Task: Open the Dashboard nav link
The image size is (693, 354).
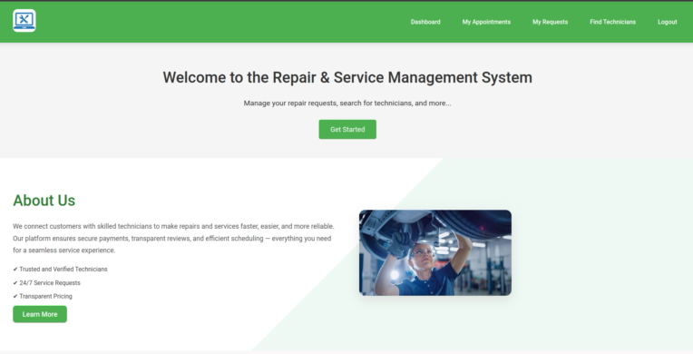Action: click(x=425, y=22)
